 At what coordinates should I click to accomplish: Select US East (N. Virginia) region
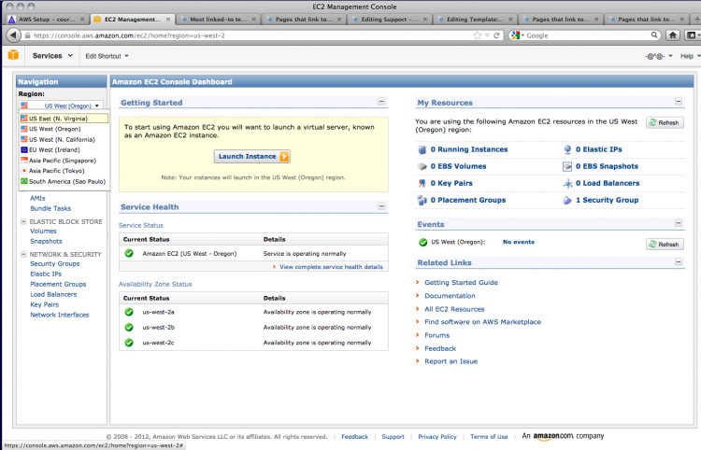[x=64, y=119]
